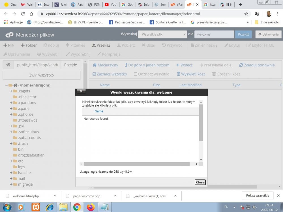Select the .cl.selector folder in tree
283x212 pixels.
[27, 97]
